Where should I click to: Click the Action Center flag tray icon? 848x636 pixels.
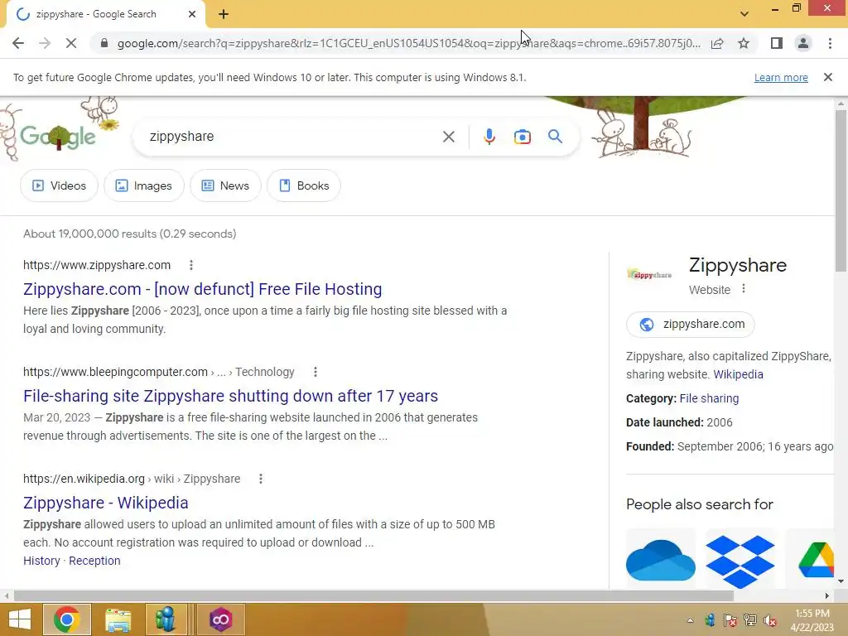click(x=730, y=620)
